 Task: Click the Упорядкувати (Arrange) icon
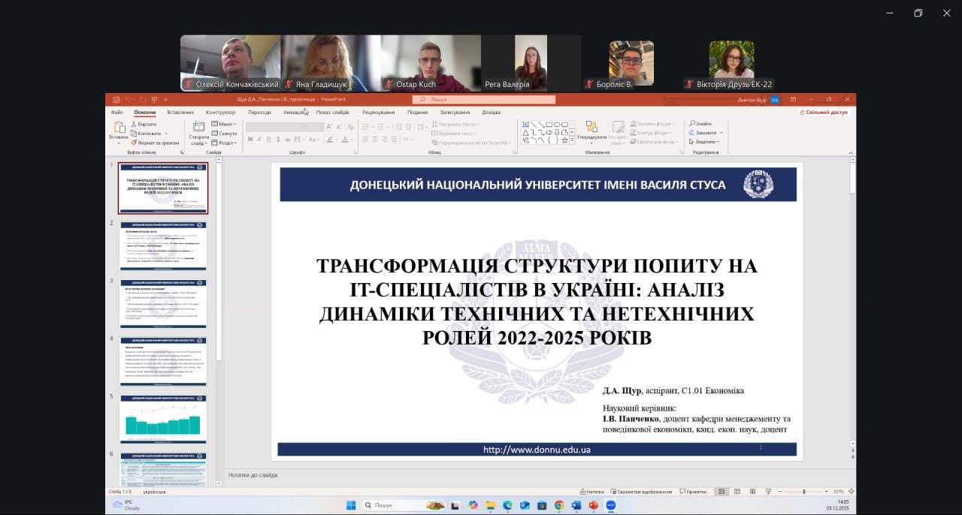591,128
